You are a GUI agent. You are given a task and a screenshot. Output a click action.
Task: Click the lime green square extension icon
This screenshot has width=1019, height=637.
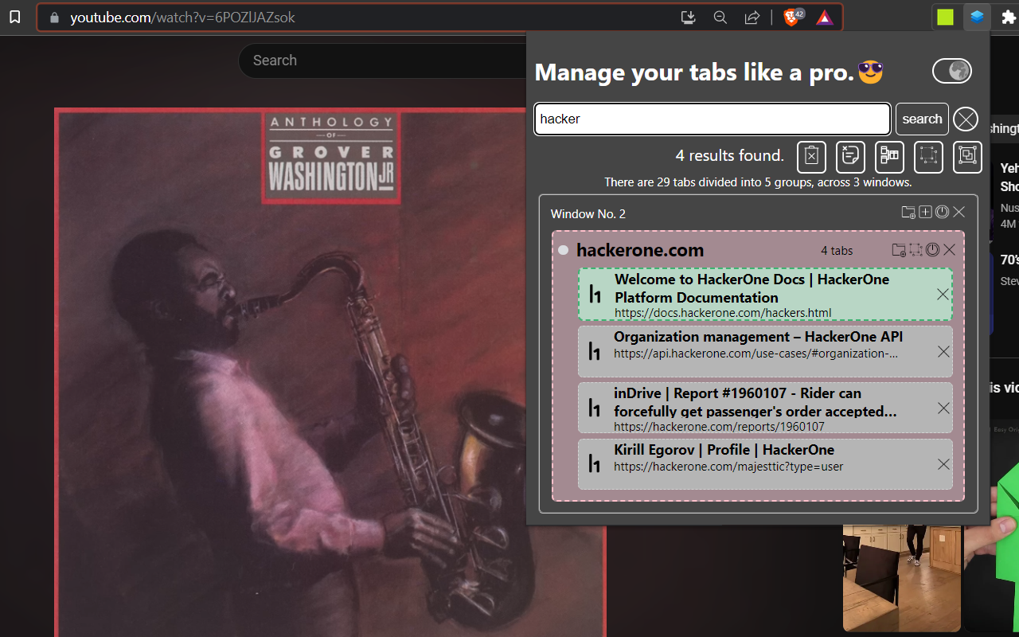point(945,17)
